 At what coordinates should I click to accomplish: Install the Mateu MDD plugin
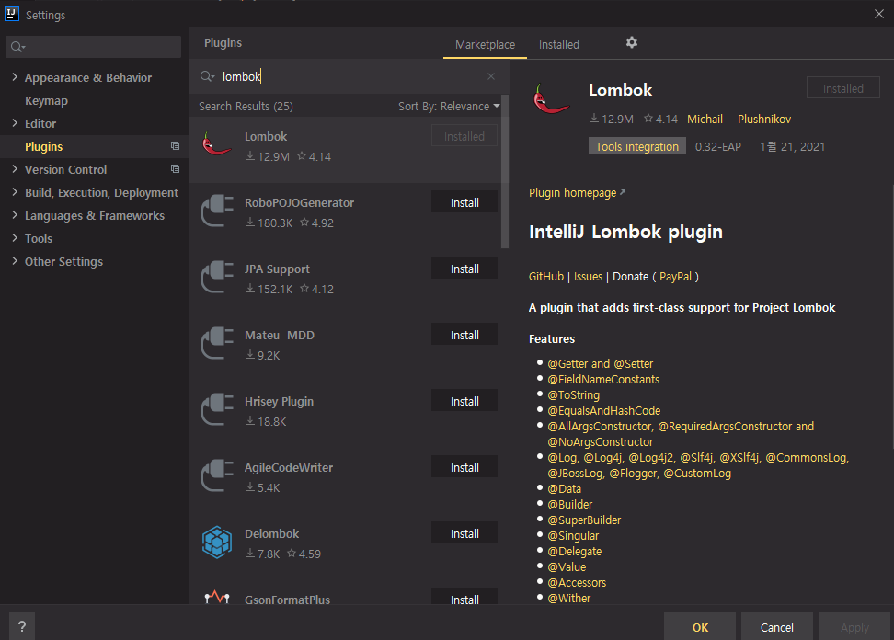tap(464, 335)
